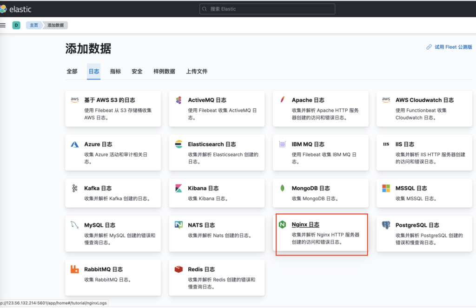Screen dimensions: 476x308
Task: Open the 指标 tab
Action: point(115,72)
